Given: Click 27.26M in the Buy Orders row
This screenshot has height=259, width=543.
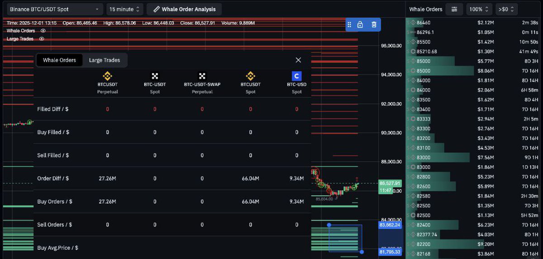Looking at the screenshot, I should click(x=107, y=202).
